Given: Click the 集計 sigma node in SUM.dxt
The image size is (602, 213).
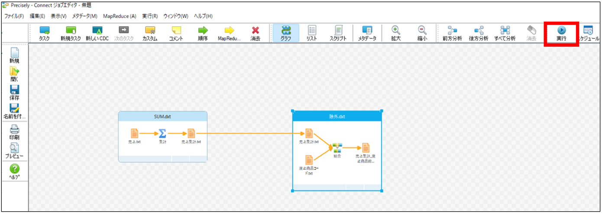Looking at the screenshot, I should click(x=162, y=134).
